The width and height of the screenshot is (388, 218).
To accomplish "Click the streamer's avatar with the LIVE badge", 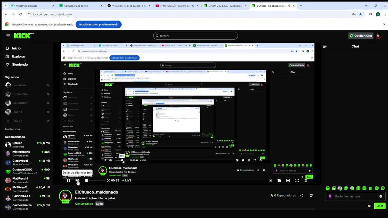I will pyautogui.click(x=65, y=197).
